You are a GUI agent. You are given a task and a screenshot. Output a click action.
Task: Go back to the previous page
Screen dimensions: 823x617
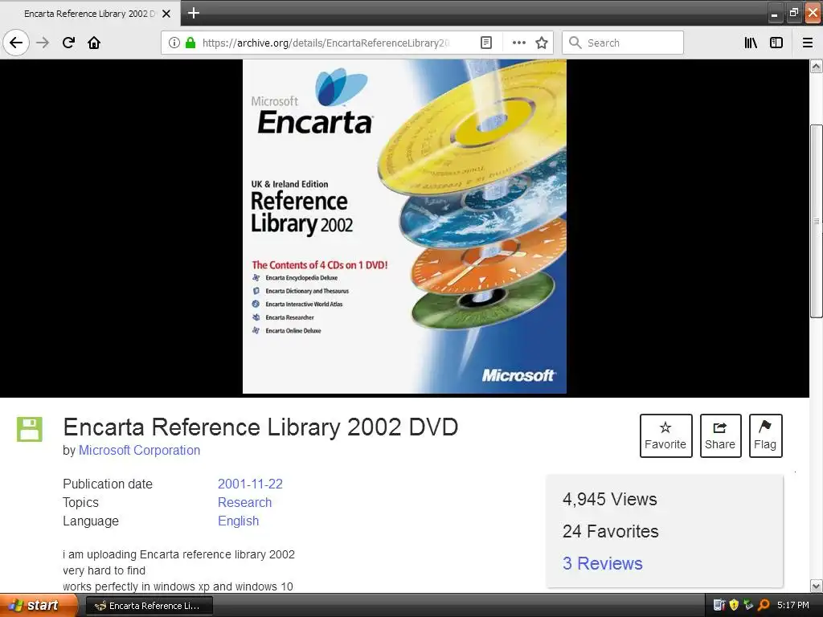pyautogui.click(x=16, y=43)
